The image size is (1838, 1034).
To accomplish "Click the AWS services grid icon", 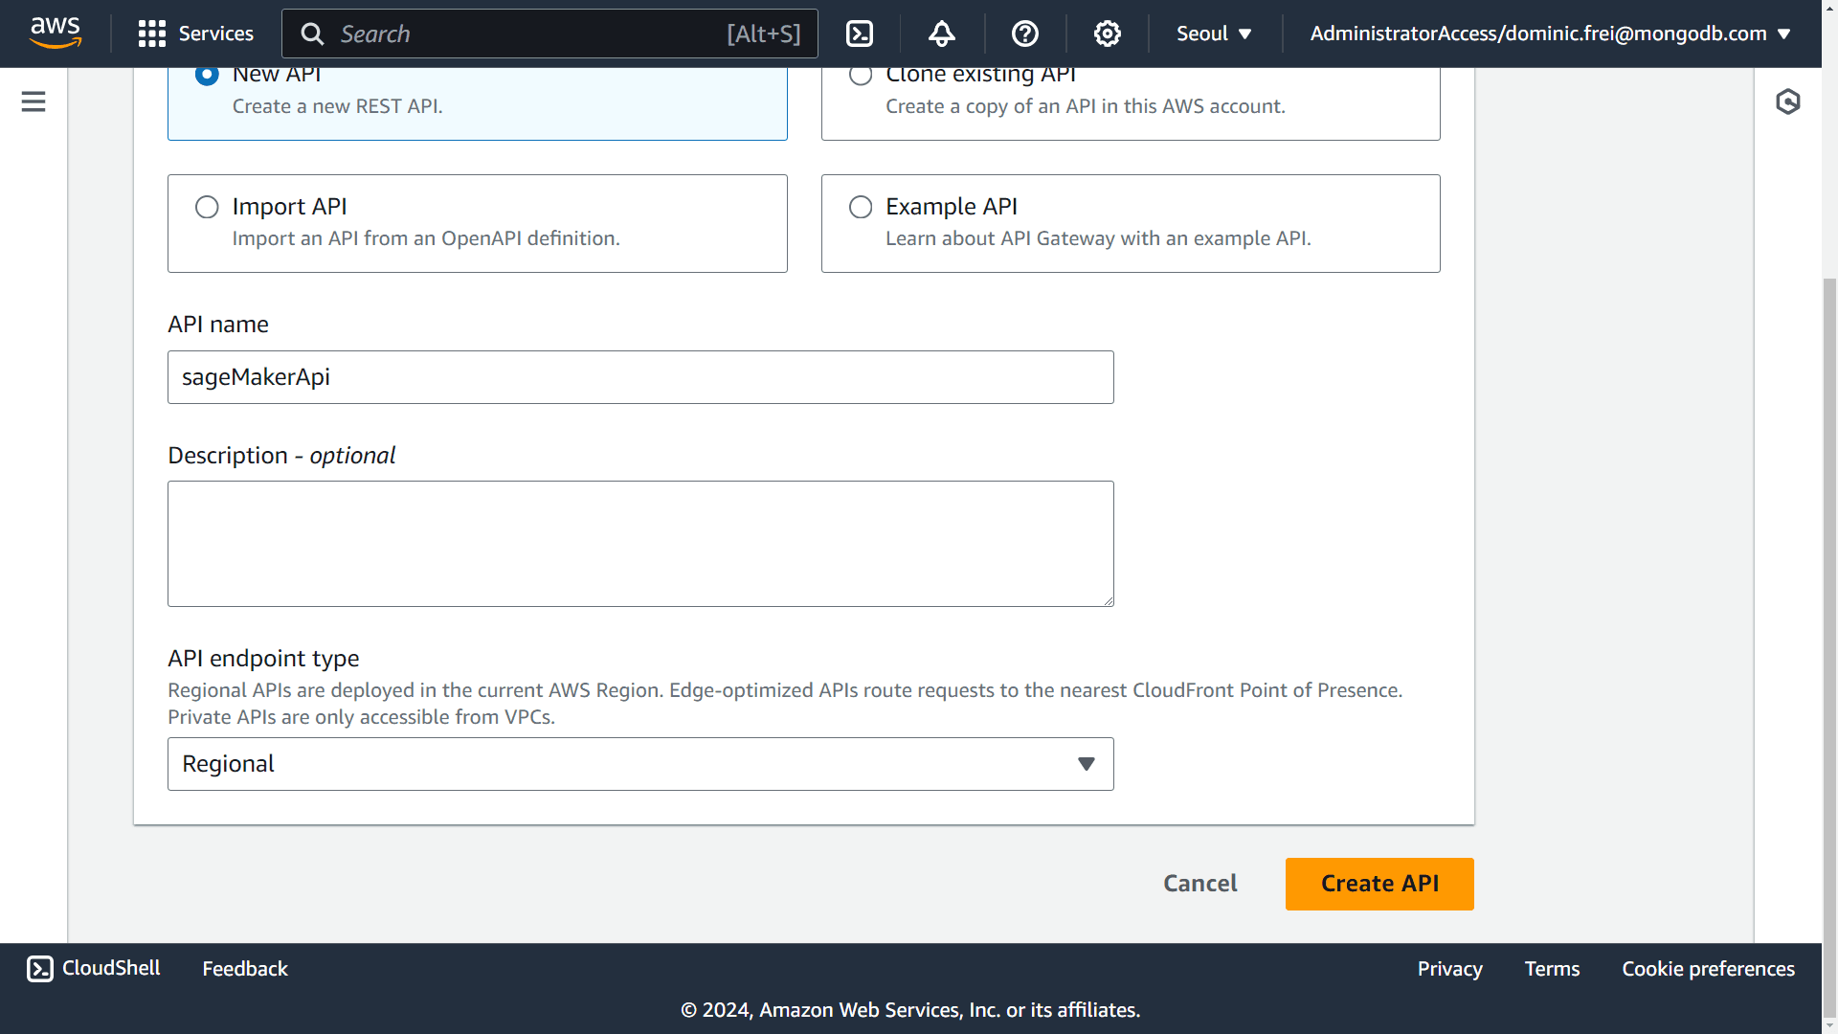I will tap(150, 33).
